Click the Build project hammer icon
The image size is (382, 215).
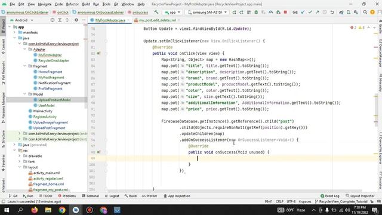tap(156, 12)
